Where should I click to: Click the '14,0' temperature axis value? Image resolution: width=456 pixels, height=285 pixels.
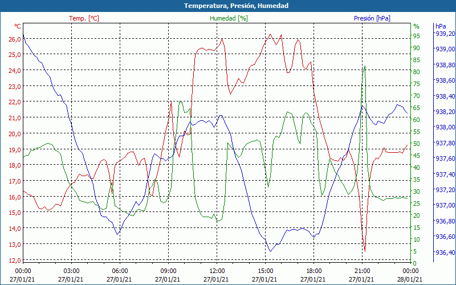click(15, 229)
